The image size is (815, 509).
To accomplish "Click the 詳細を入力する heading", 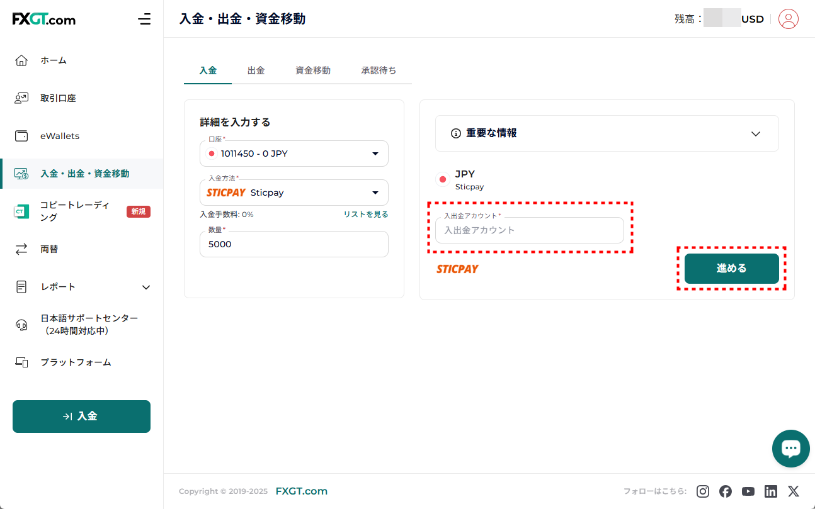I will [235, 122].
